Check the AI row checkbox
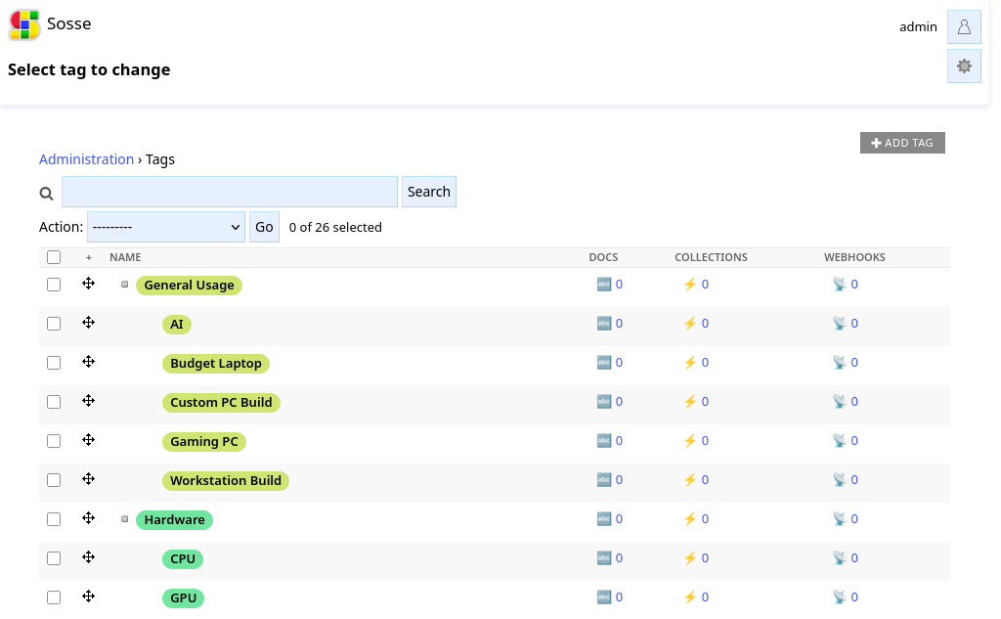Image resolution: width=1001 pixels, height=619 pixels. pyautogui.click(x=54, y=324)
